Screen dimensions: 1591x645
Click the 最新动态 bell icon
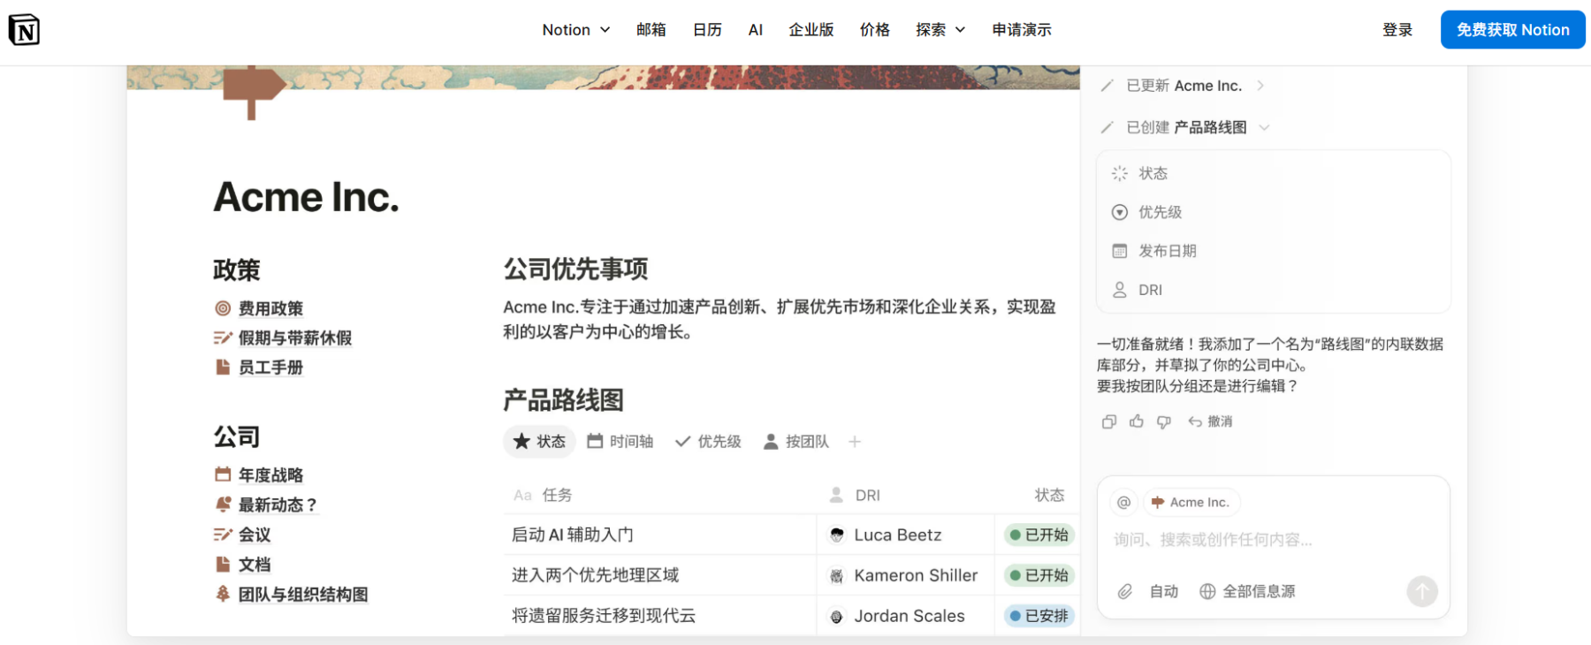click(x=223, y=505)
